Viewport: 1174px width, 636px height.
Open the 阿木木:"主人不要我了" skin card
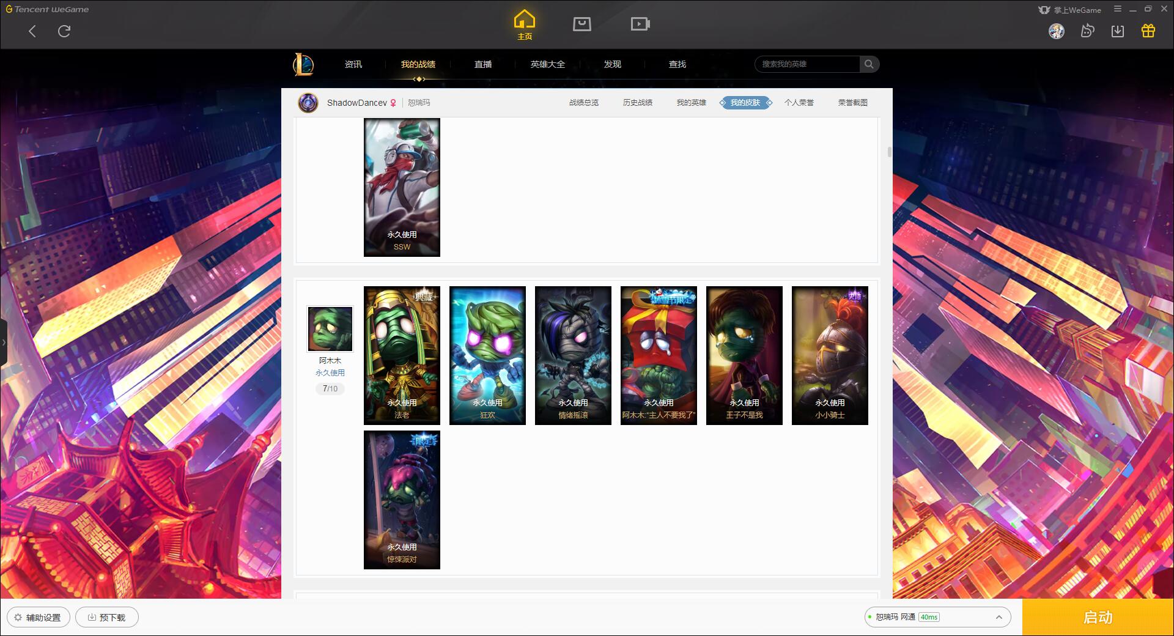click(659, 355)
